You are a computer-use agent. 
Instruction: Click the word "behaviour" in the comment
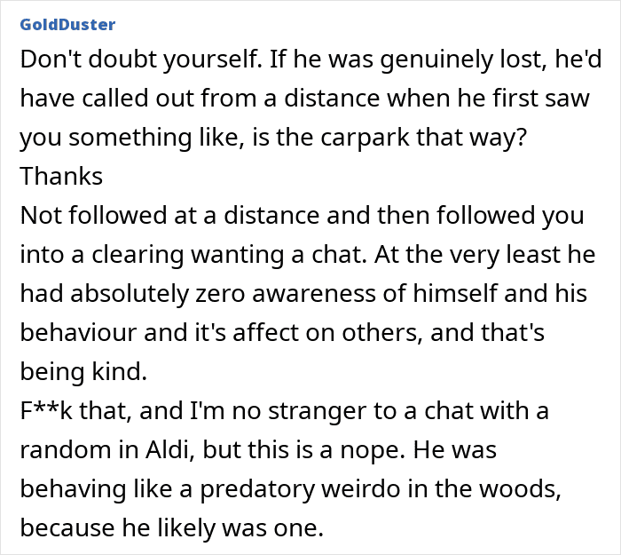pos(78,333)
